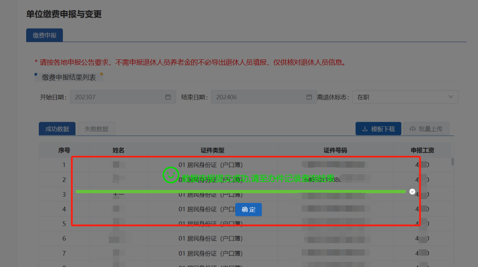Click the green progress bar
The image size is (478, 267).
coord(241,192)
